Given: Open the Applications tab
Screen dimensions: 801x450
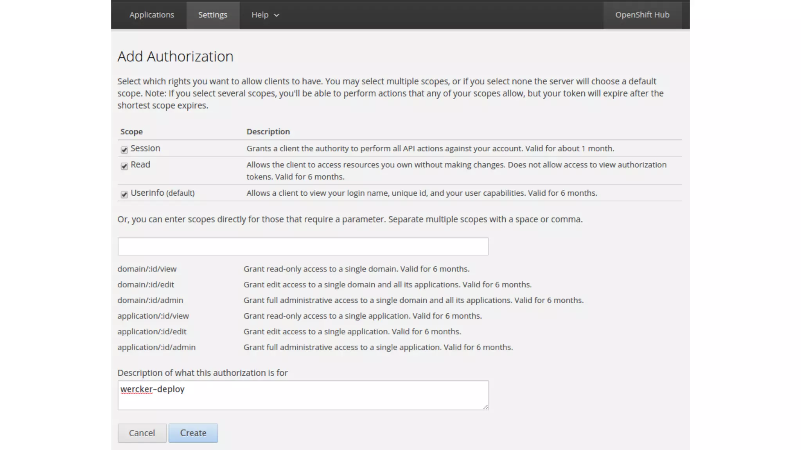Looking at the screenshot, I should (152, 15).
